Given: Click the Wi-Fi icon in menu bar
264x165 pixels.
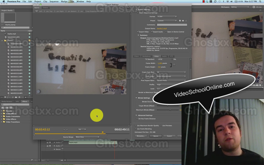Looking at the screenshot, I should pyautogui.click(x=228, y=1).
